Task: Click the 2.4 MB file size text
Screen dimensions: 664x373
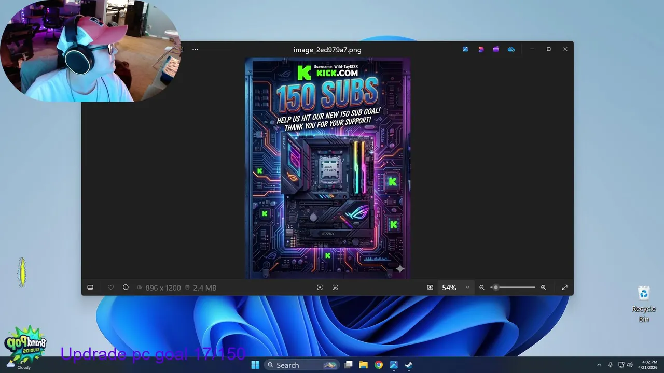Action: click(204, 288)
